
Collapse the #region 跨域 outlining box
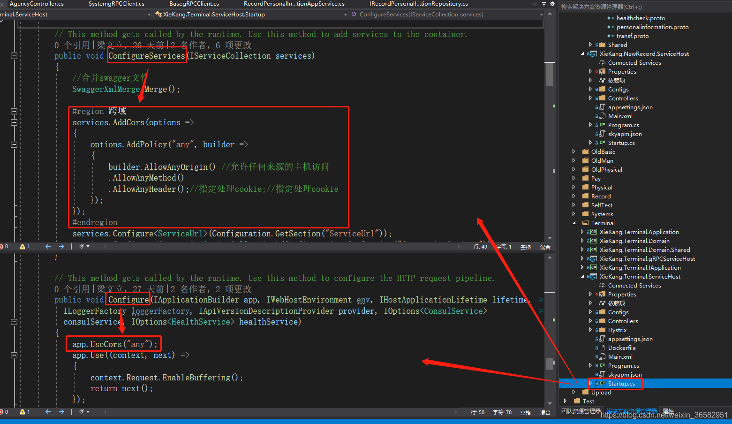14,111
